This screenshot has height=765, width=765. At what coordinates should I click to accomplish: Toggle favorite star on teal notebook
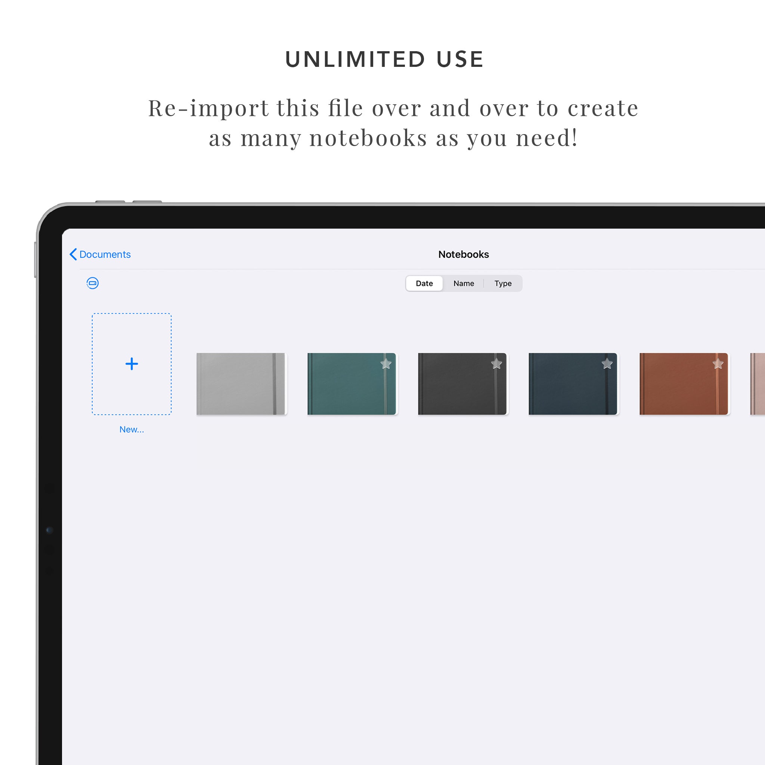[386, 363]
